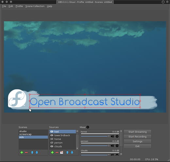Select the horse source row
170x162 pixels.
click(x=63, y=139)
